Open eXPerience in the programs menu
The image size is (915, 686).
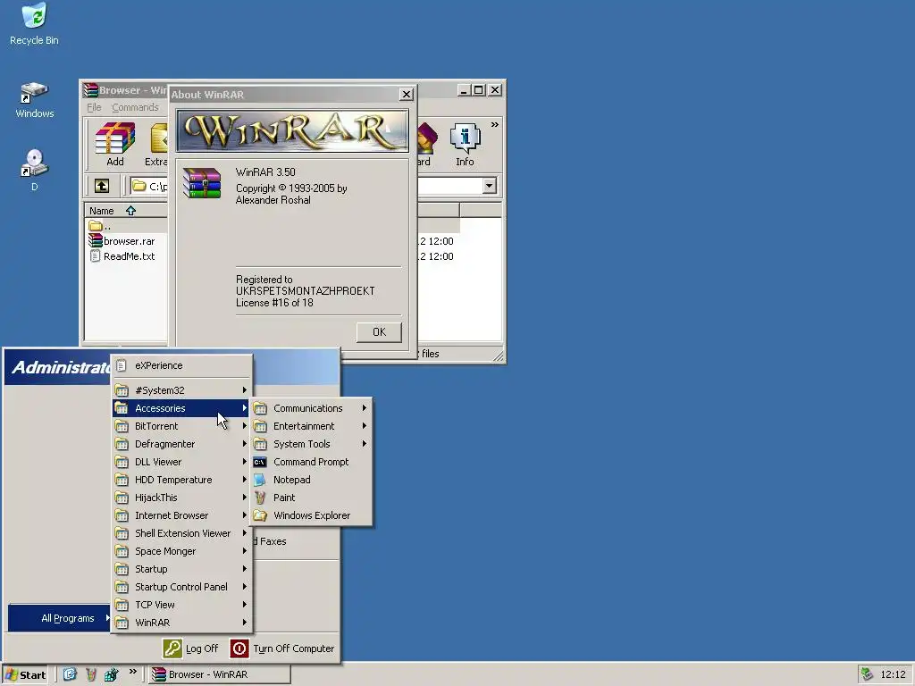[x=181, y=365]
